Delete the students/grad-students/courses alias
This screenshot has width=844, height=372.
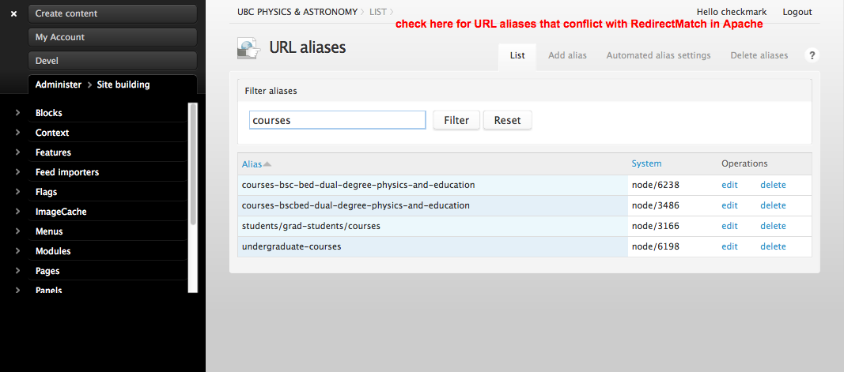coord(773,226)
